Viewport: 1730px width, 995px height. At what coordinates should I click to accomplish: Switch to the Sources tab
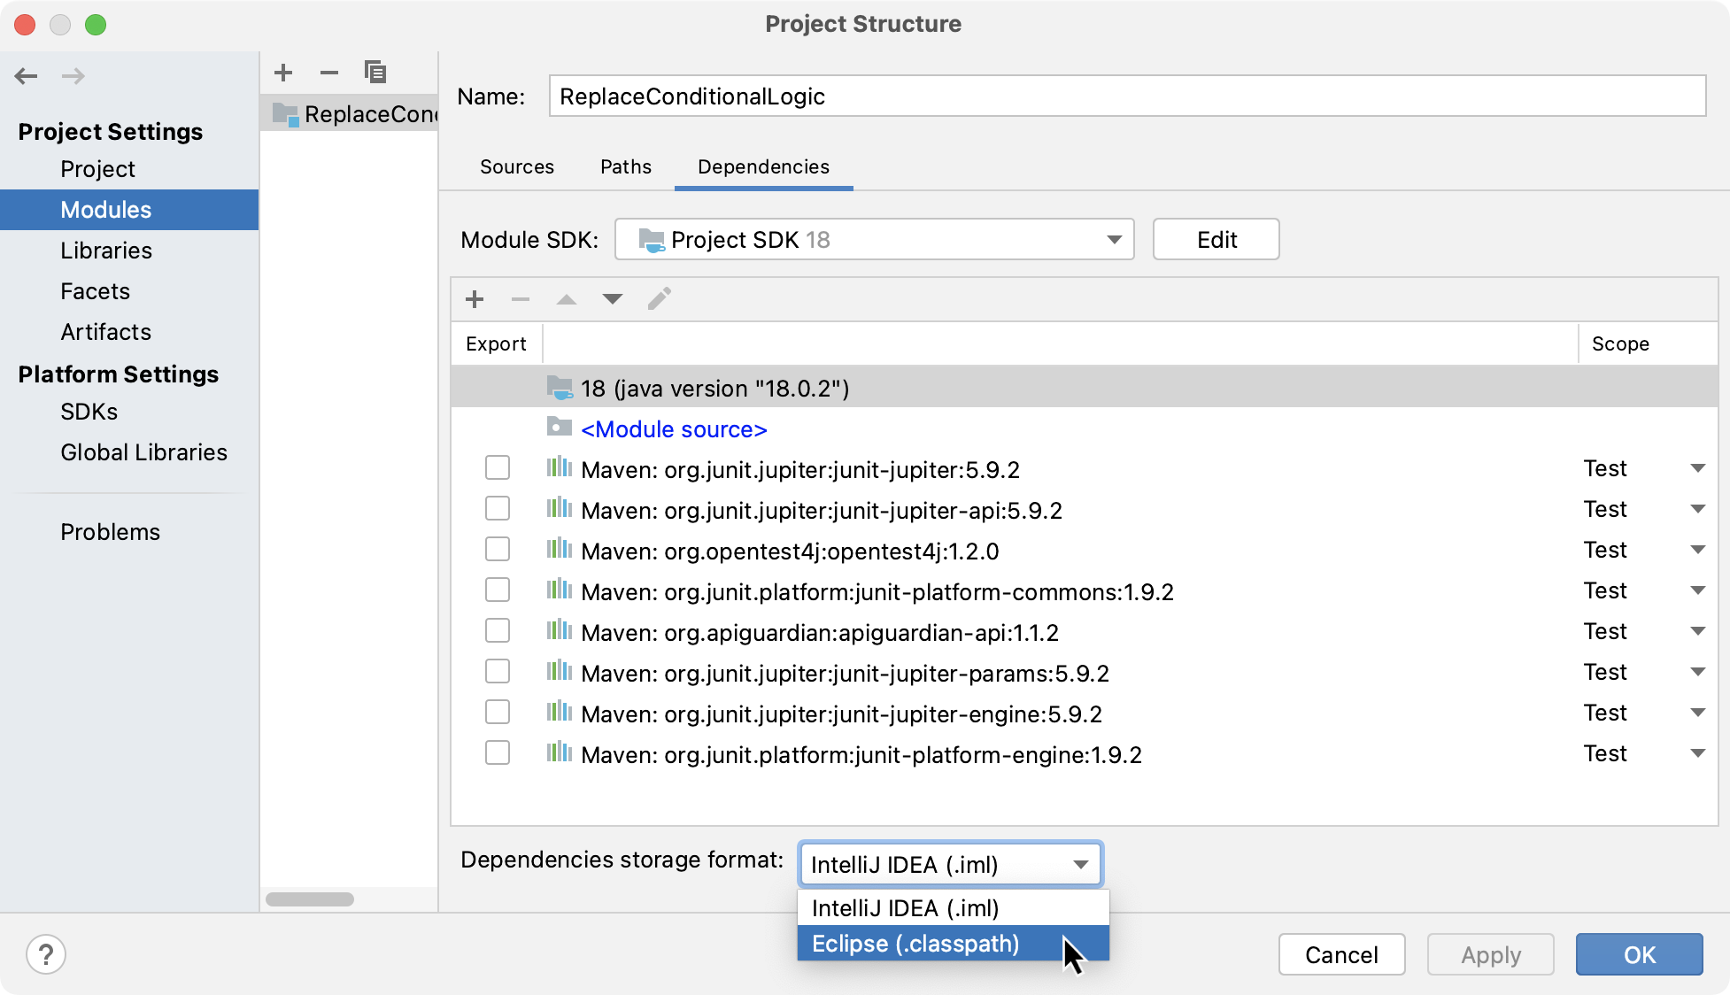pos(517,167)
